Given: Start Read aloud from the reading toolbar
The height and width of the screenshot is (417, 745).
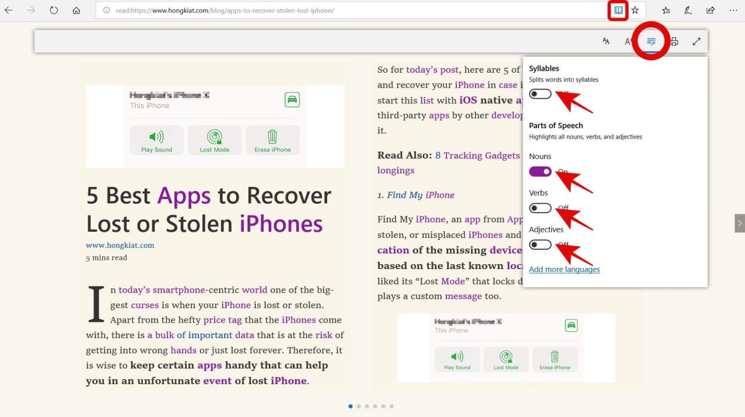Looking at the screenshot, I should 628,41.
